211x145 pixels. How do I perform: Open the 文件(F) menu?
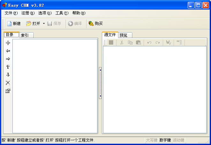coord(11,13)
